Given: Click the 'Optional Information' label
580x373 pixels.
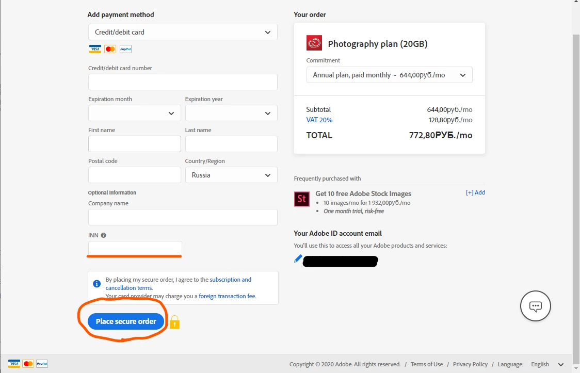Looking at the screenshot, I should [112, 192].
